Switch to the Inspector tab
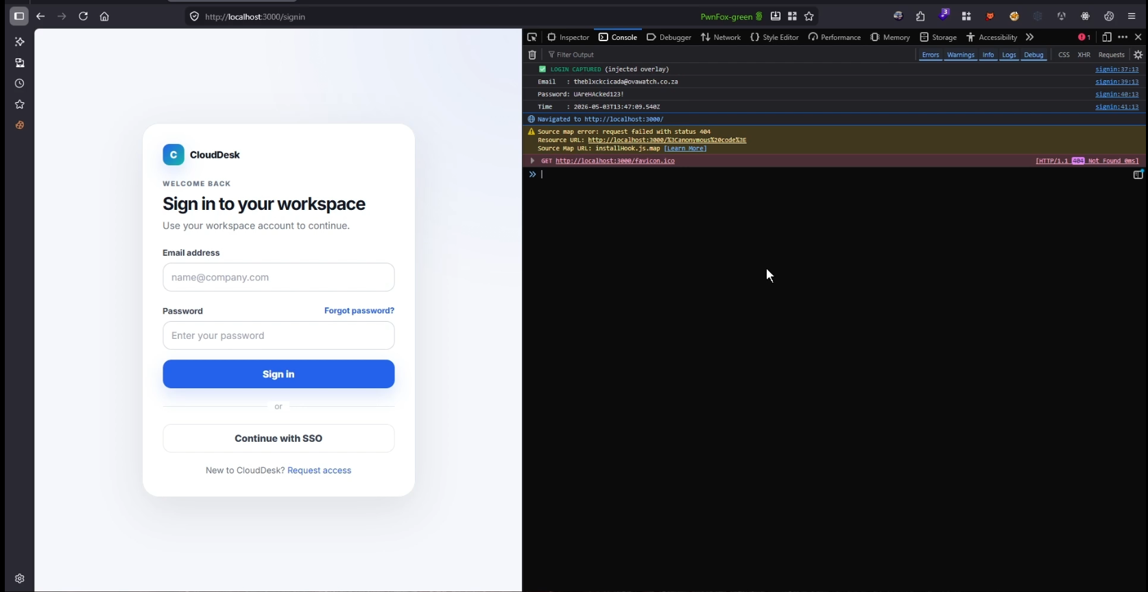1148x592 pixels. pyautogui.click(x=569, y=37)
